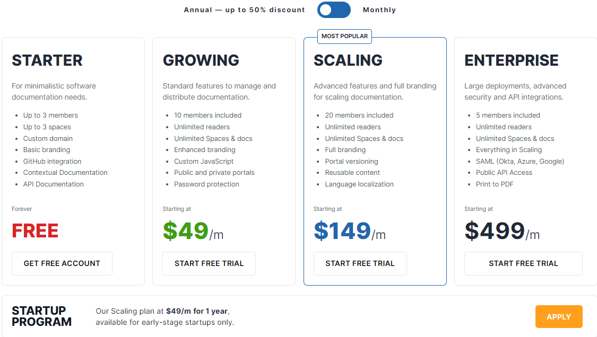Click the Get Free Account button
The image size is (597, 337).
coord(62,263)
